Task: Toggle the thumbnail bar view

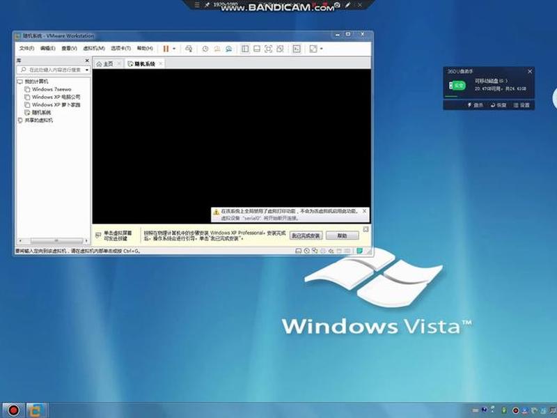Action: pos(257,49)
